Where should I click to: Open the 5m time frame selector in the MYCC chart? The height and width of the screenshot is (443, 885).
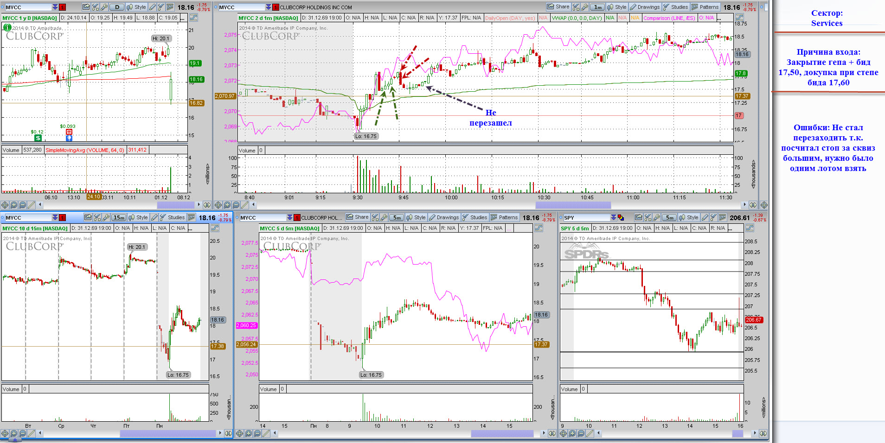coord(397,218)
